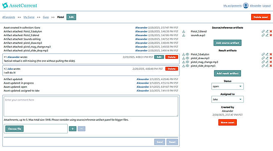Viewport: 273px width, 151px height.
Task: Click the Move asset button
Action: [227, 122]
